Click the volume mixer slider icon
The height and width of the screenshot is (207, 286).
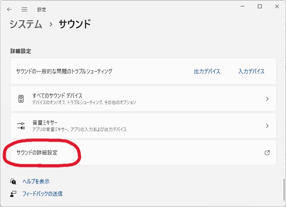point(21,126)
